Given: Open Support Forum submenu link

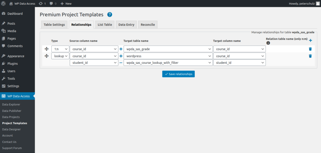Looking at the screenshot, I should click(x=12, y=148).
